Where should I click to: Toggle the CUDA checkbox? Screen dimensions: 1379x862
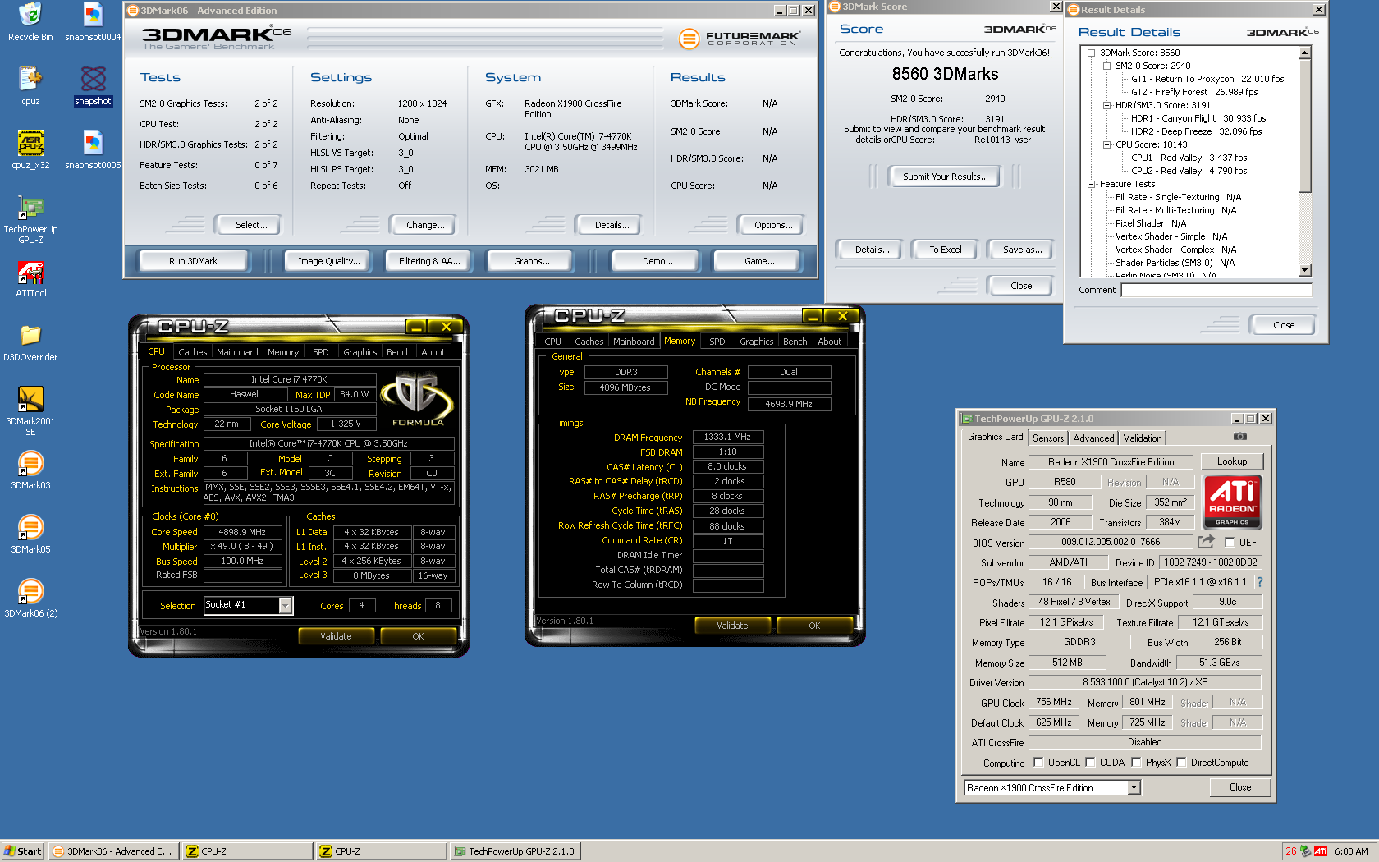pos(1090,763)
